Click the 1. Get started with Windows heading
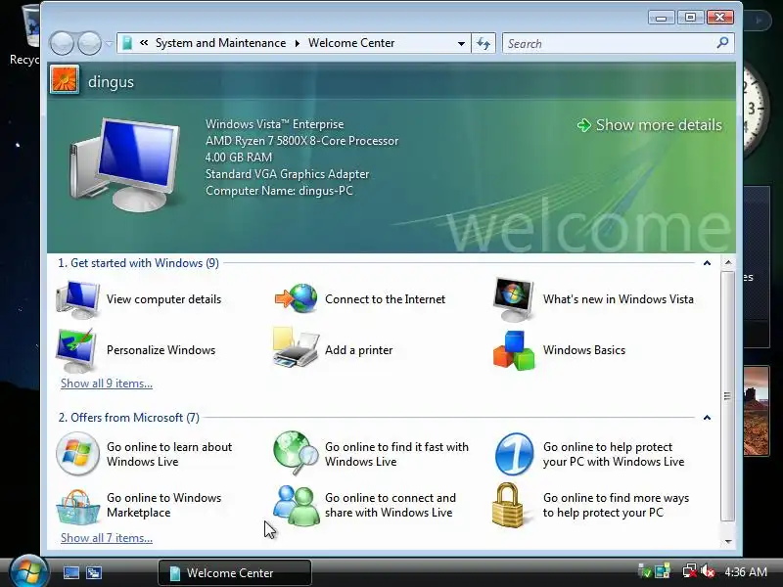Screen dimensions: 783x587 [x=138, y=263]
